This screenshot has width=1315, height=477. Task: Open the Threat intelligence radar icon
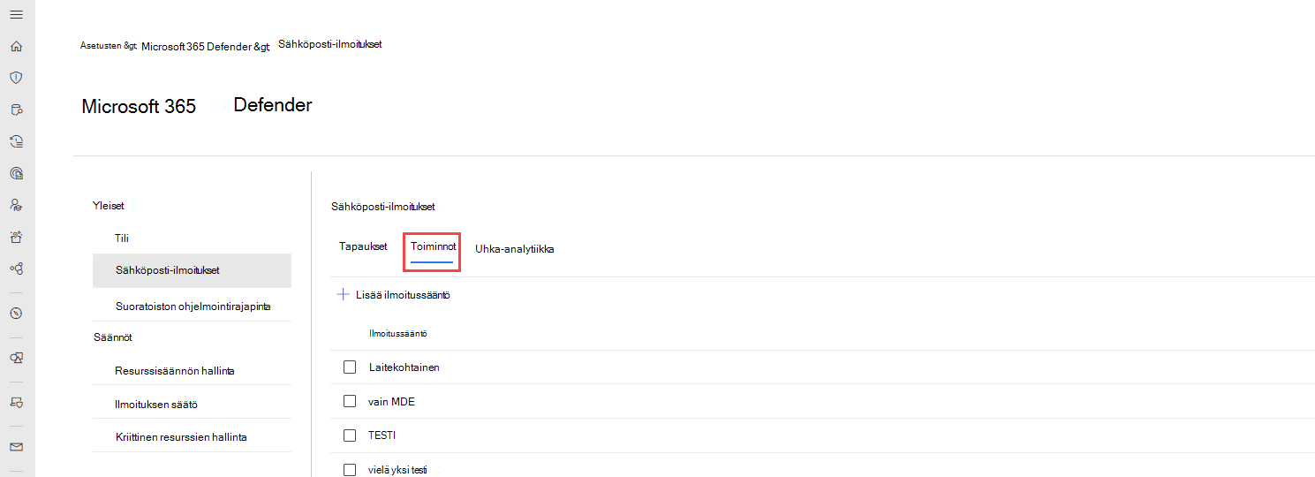point(16,173)
